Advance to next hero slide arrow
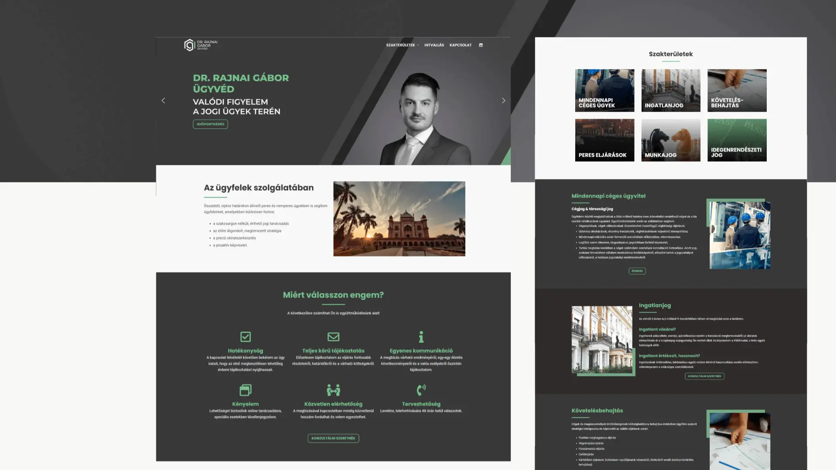 coord(503,101)
